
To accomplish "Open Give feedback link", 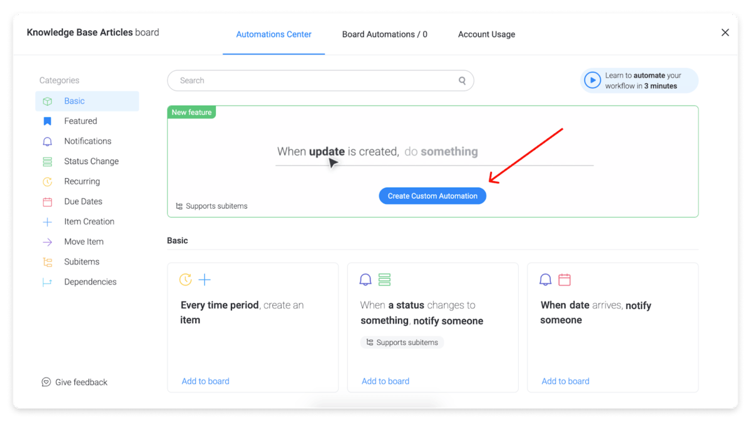I will click(x=74, y=382).
